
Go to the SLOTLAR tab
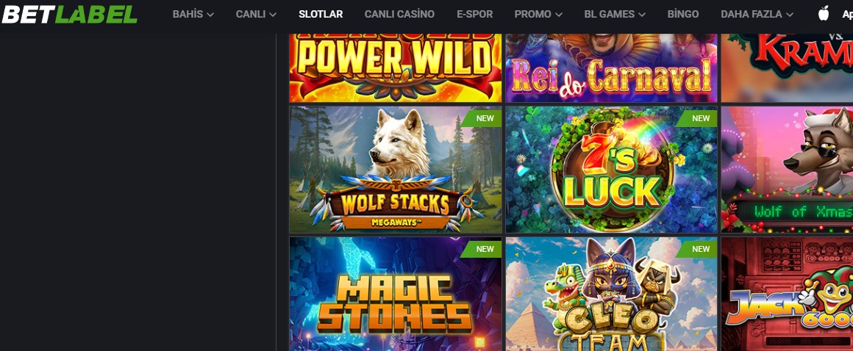[x=321, y=14]
